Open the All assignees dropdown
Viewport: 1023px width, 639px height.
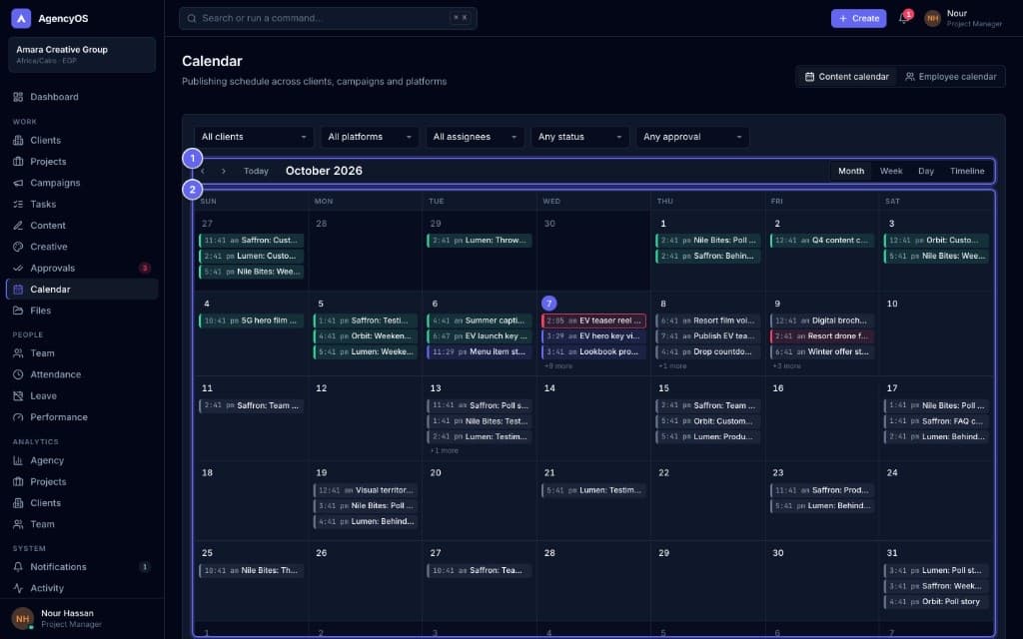(x=475, y=137)
